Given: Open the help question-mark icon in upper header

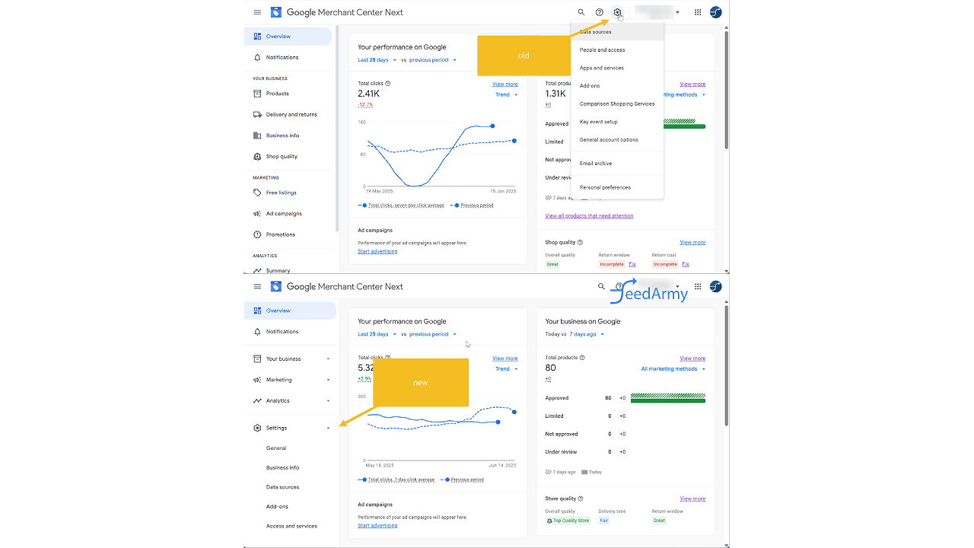Looking at the screenshot, I should [600, 12].
